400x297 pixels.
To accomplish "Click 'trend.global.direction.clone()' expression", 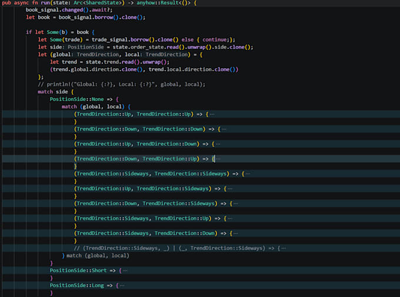I will click(x=98, y=69).
